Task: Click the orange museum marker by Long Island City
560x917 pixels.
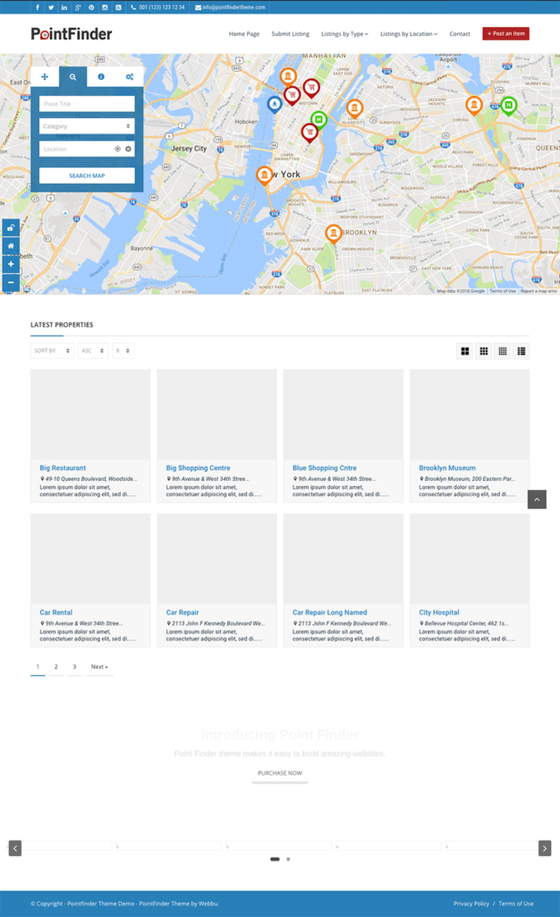Action: (x=354, y=108)
